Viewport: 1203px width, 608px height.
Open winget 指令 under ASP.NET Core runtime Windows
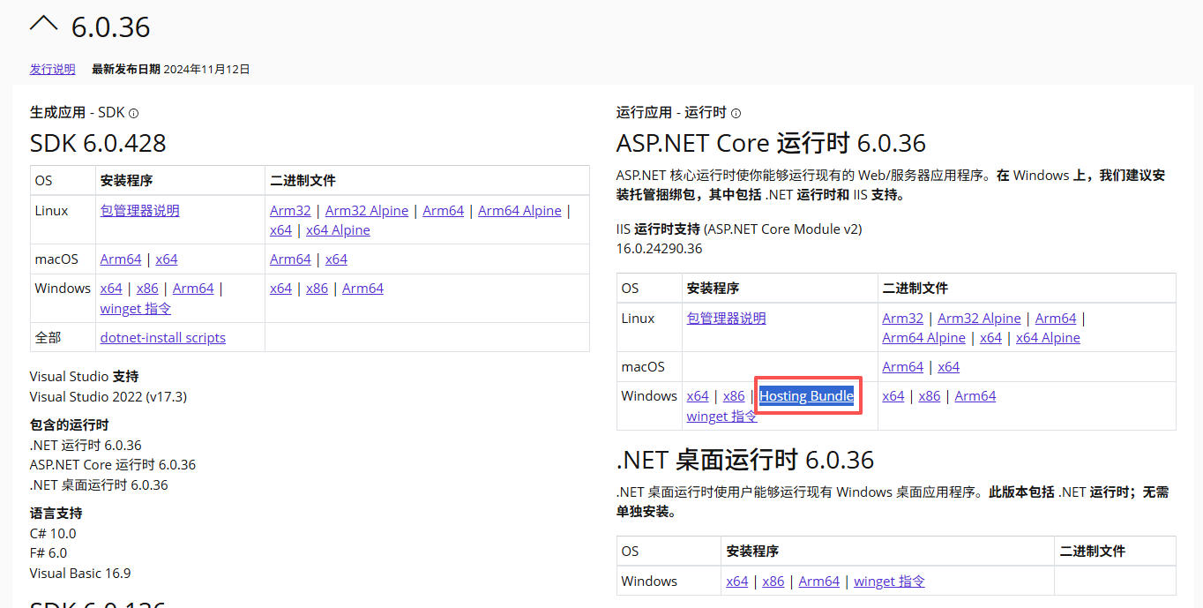[x=721, y=417]
